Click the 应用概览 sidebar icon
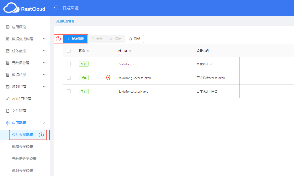294x176 pixels. tap(8, 27)
